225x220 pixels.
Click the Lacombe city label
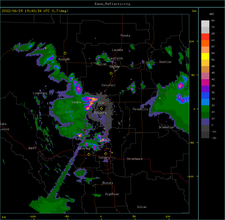(x=117, y=50)
